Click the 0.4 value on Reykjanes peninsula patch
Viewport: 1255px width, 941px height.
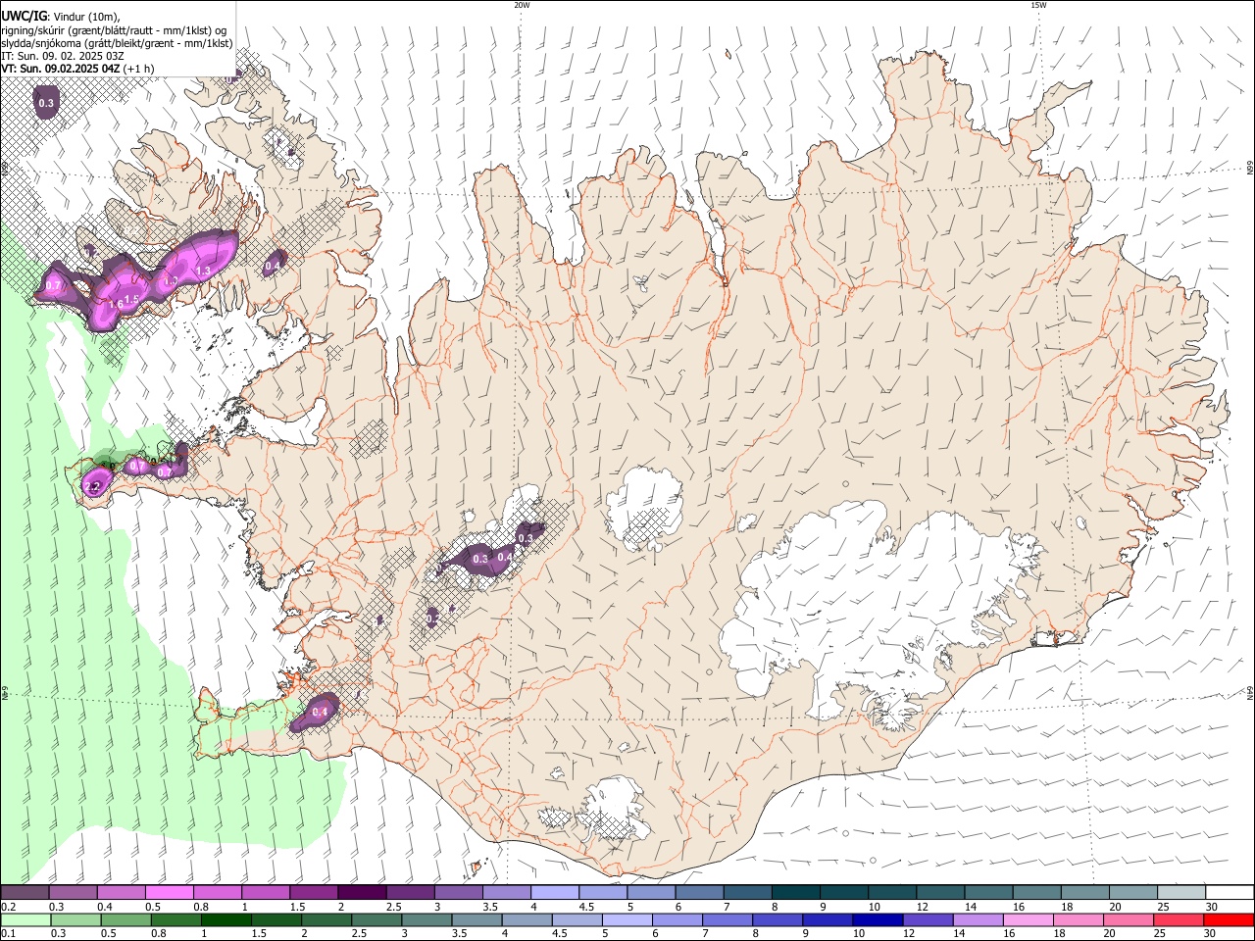pos(320,712)
